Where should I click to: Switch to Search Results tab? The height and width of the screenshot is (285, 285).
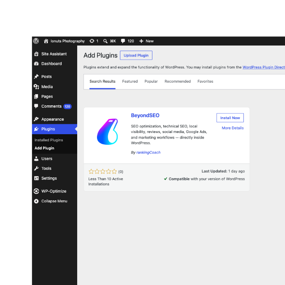coord(103,82)
